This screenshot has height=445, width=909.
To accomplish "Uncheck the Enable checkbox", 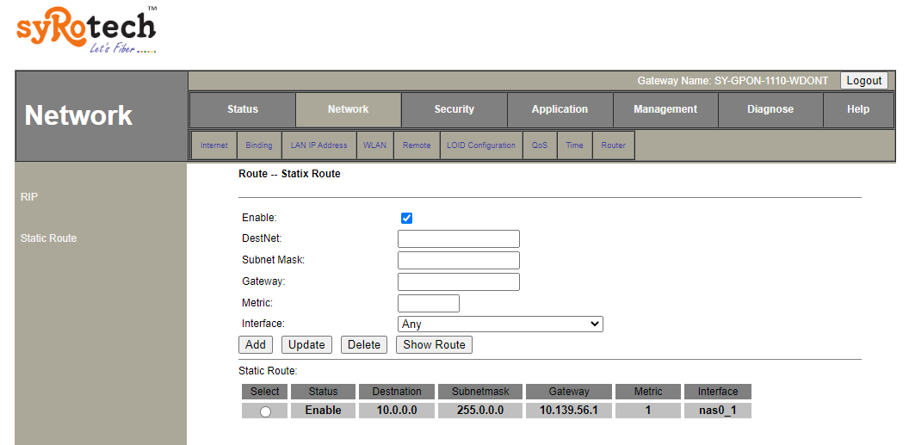I will click(407, 219).
